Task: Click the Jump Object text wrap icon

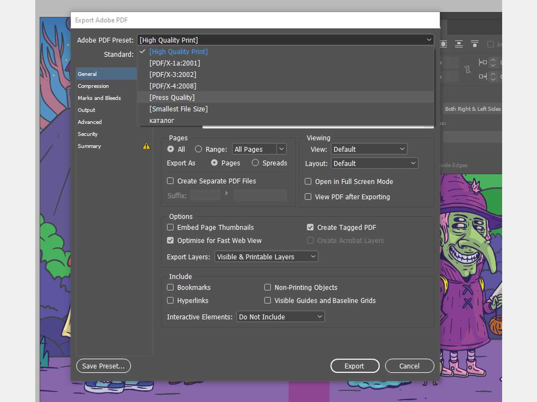Action: (x=459, y=44)
